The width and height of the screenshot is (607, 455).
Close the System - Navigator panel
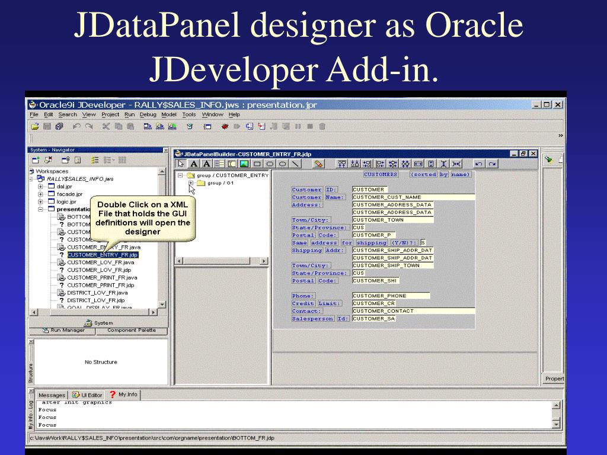166,150
